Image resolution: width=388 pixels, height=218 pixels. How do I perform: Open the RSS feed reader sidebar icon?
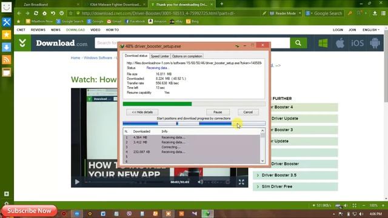[x=7, y=60]
